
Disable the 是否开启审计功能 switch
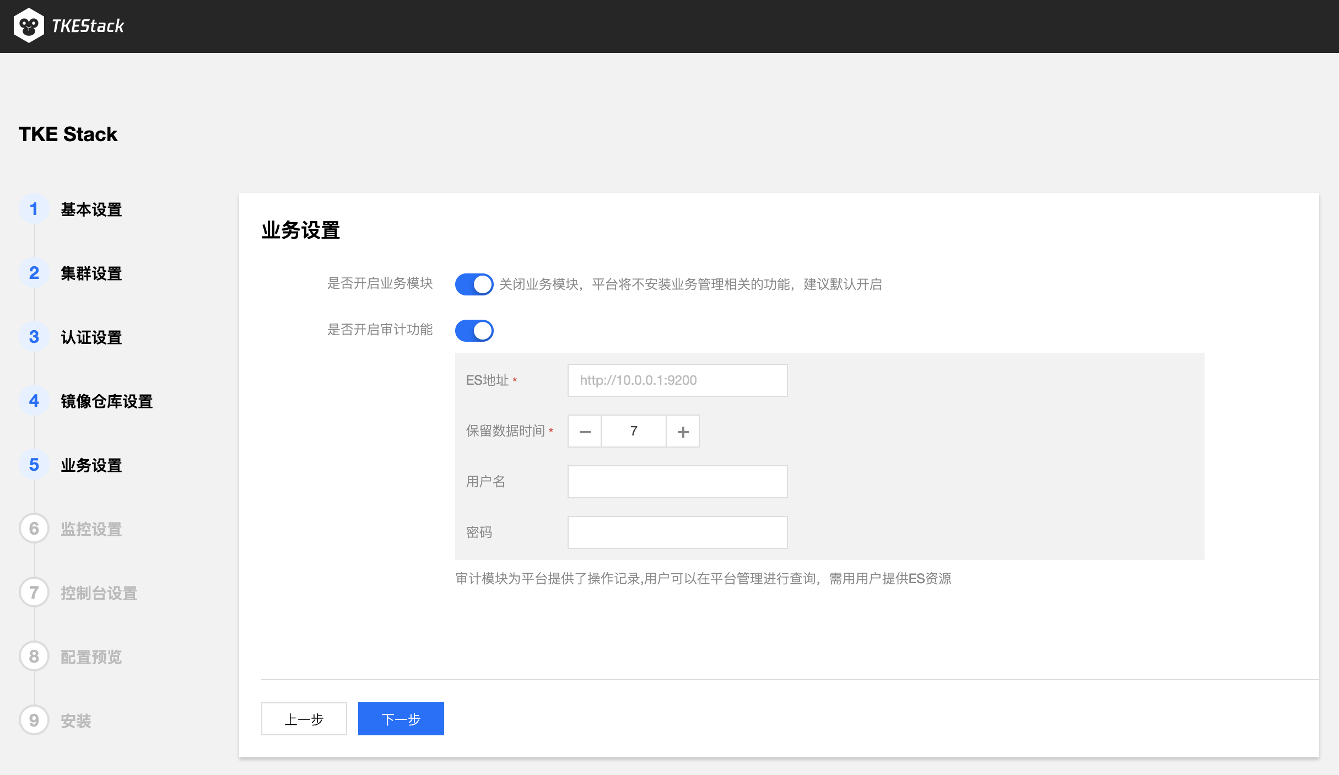coord(474,331)
